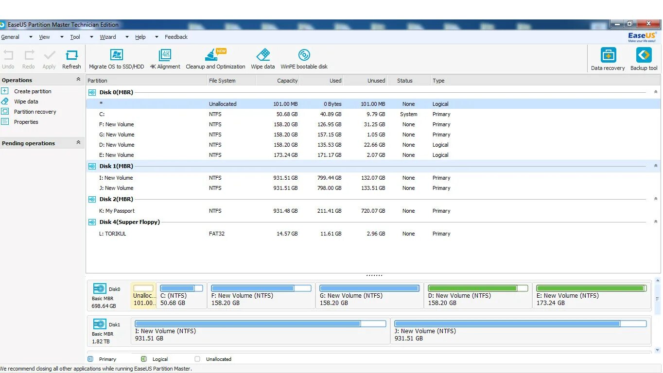Open the Help menu dropdown arrow
This screenshot has width=663, height=373.
[x=157, y=37]
